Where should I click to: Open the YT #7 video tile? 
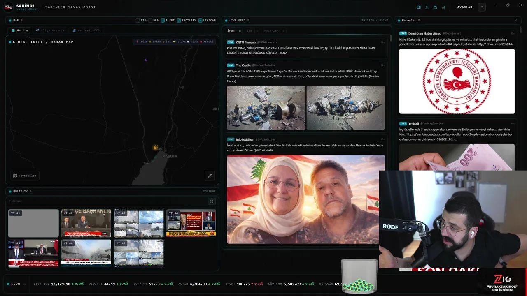click(x=139, y=253)
